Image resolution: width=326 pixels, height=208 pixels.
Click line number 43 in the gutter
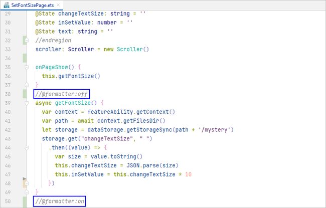coord(8,139)
